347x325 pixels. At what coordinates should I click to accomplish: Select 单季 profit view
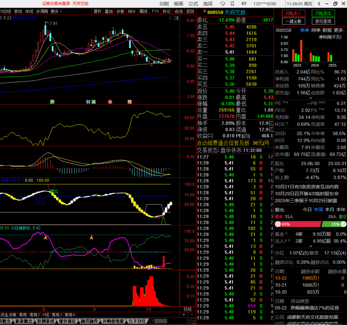(x=305, y=30)
